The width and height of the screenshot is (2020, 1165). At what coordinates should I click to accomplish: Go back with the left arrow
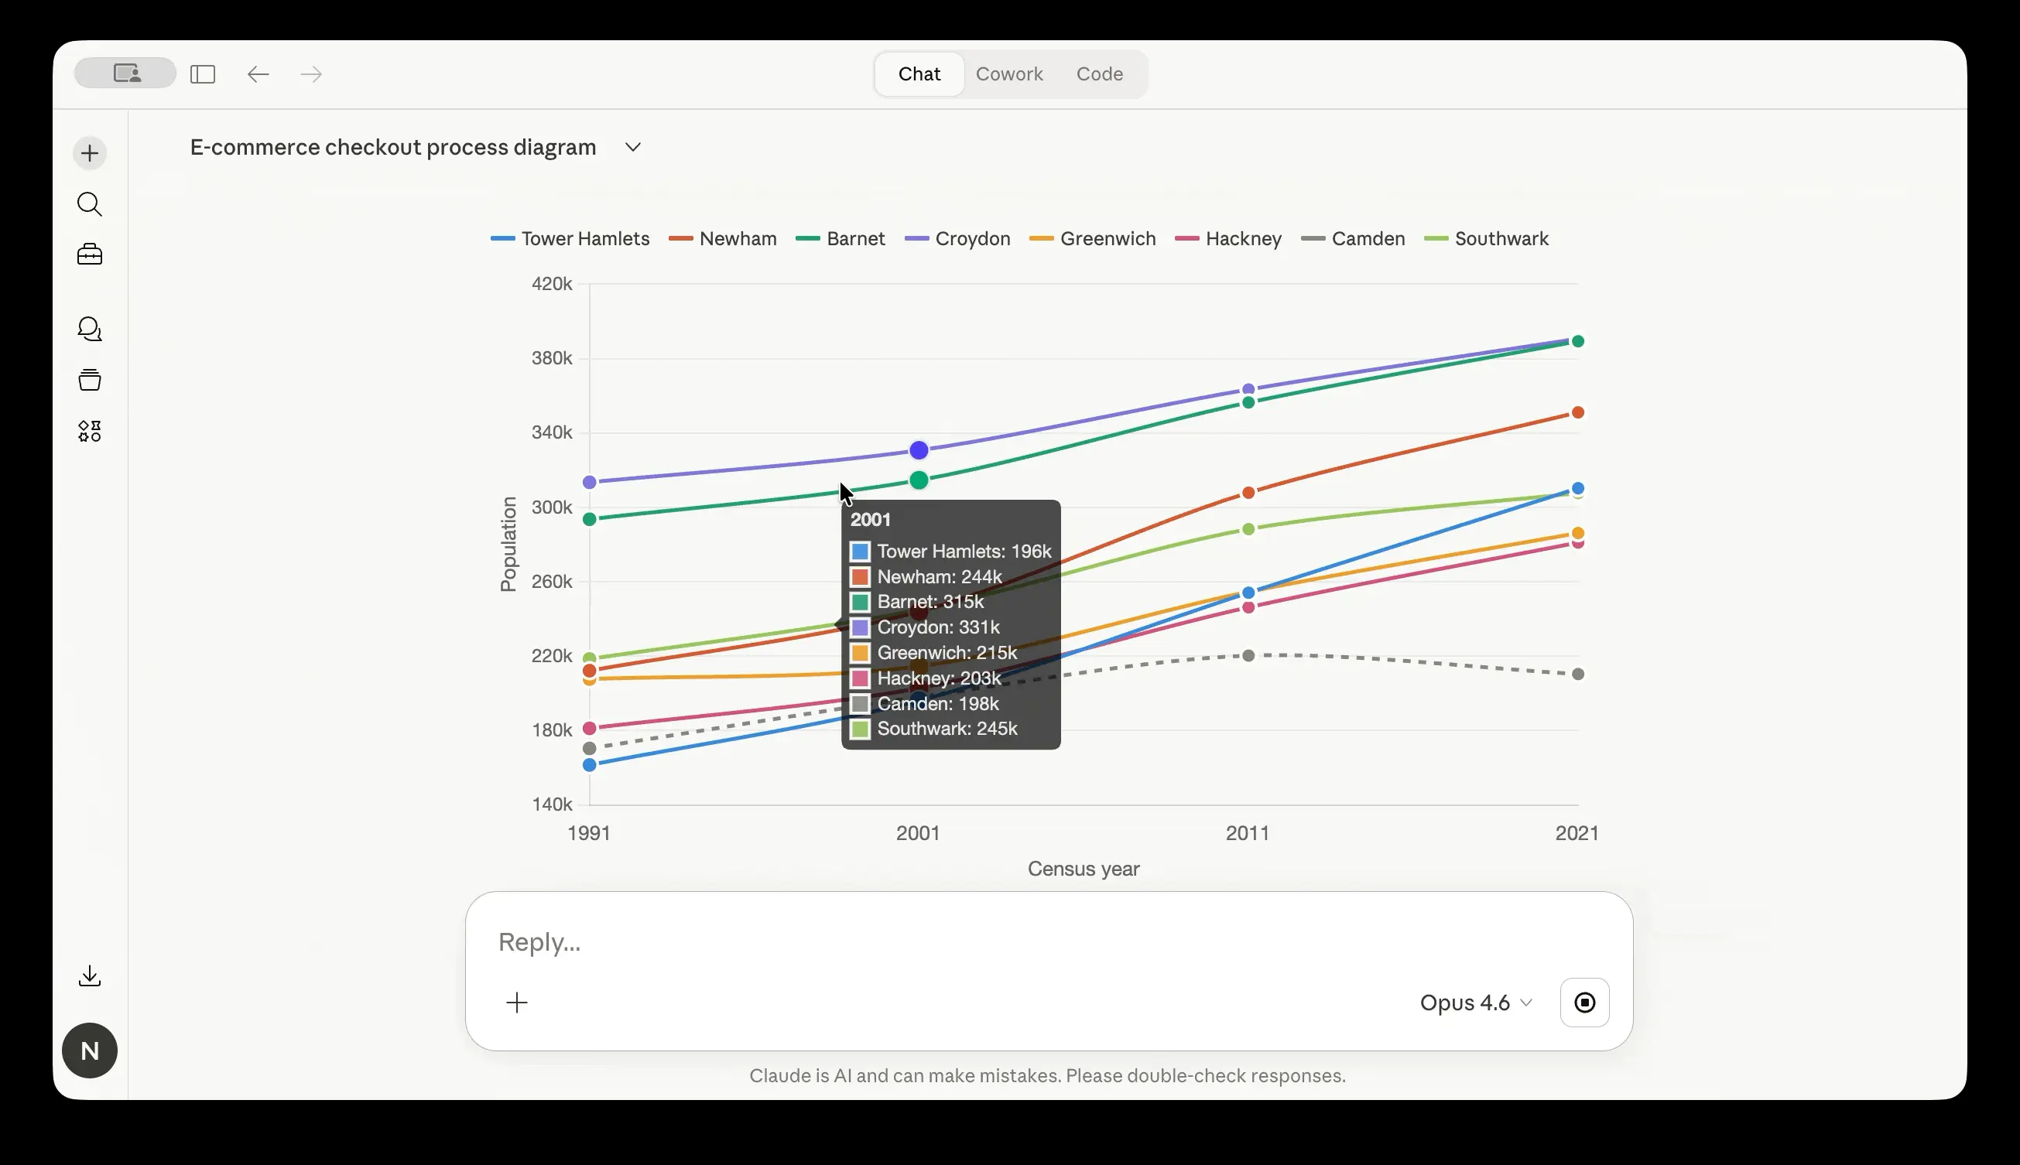tap(258, 74)
